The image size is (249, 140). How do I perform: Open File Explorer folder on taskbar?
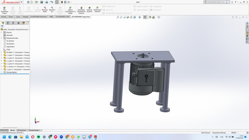click(x=21, y=137)
